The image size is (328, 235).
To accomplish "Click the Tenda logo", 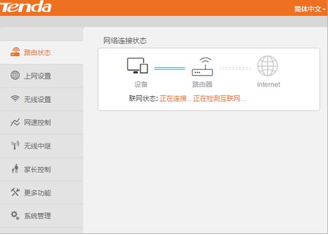I will (x=26, y=6).
